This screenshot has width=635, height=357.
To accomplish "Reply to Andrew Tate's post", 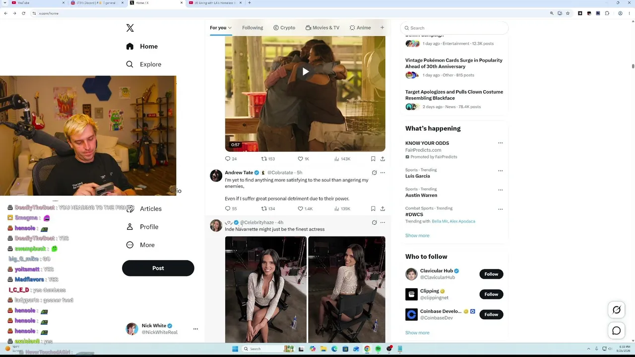I will [231, 209].
